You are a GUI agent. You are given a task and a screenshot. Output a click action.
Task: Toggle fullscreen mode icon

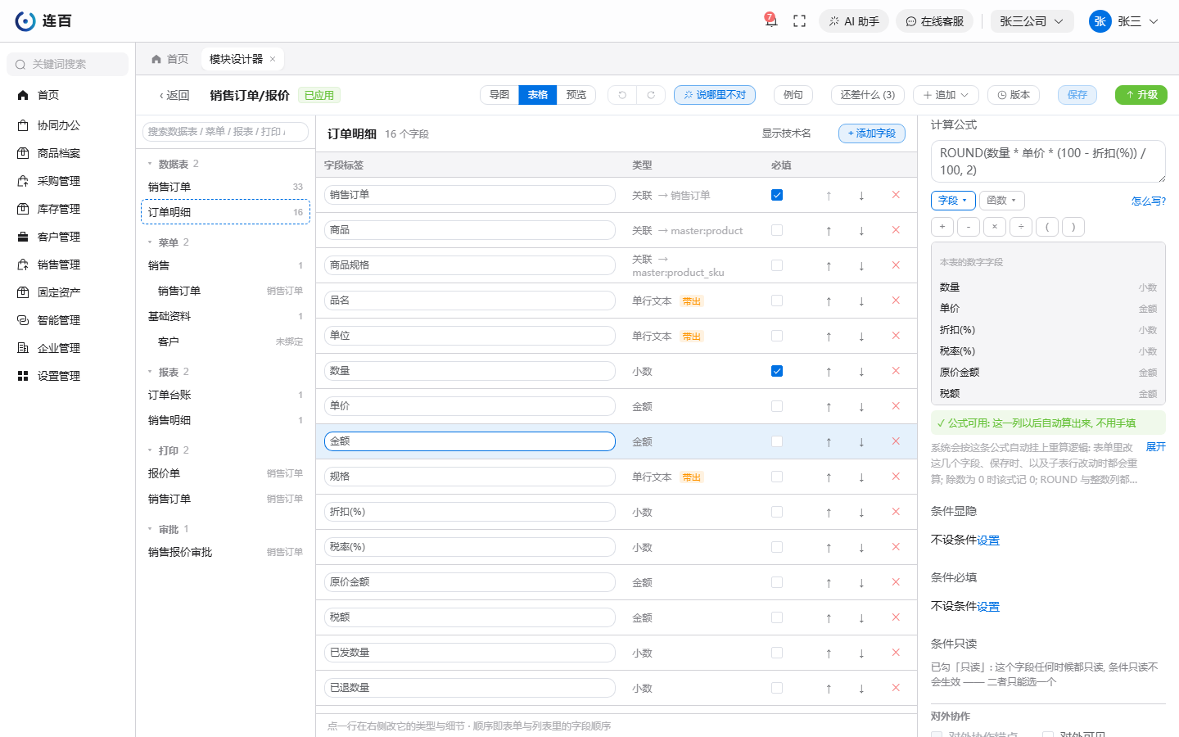pyautogui.click(x=800, y=21)
